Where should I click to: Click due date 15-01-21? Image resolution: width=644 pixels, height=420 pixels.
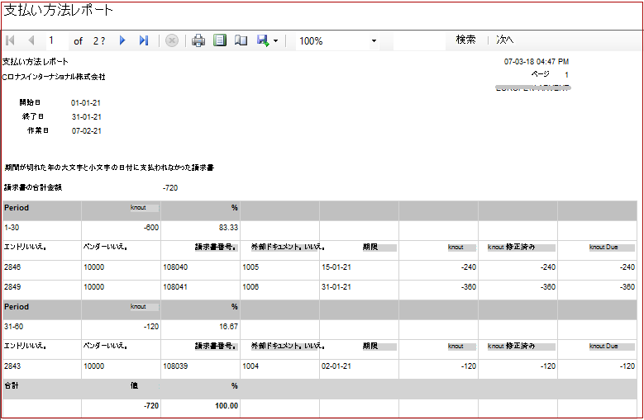[x=336, y=267]
